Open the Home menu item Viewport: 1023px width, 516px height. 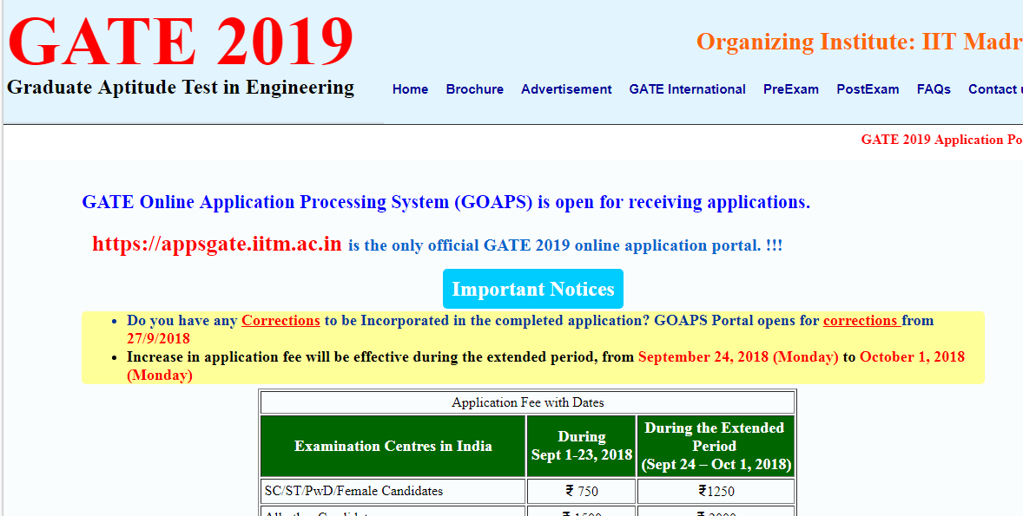(x=410, y=89)
